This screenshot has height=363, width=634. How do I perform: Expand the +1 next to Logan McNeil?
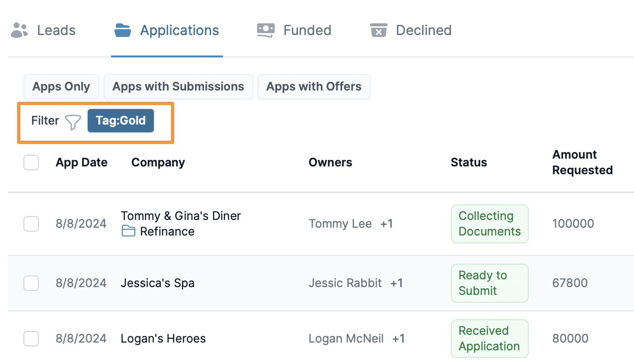tap(398, 339)
